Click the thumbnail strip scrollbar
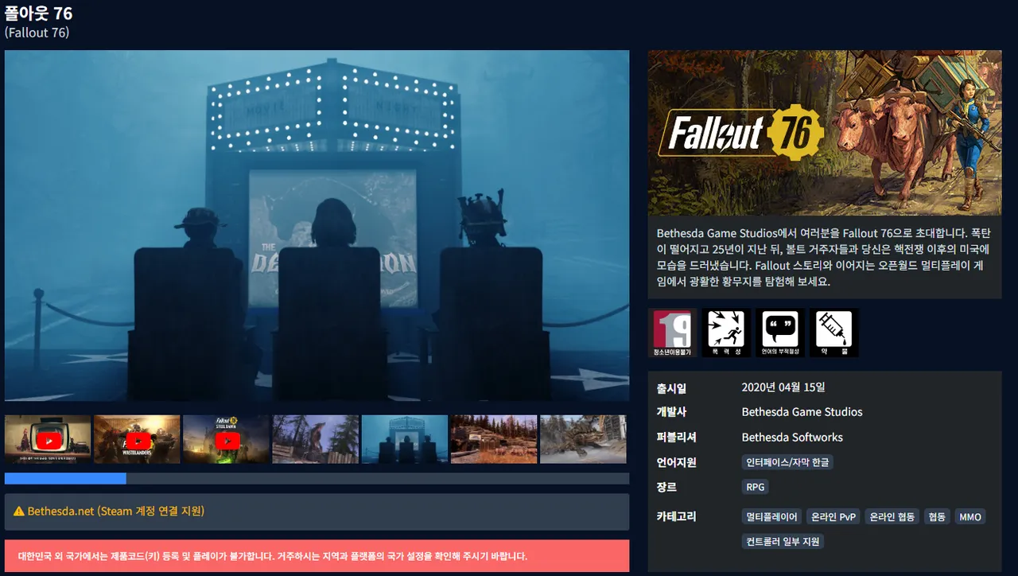Viewport: 1018px width, 576px height. click(317, 478)
